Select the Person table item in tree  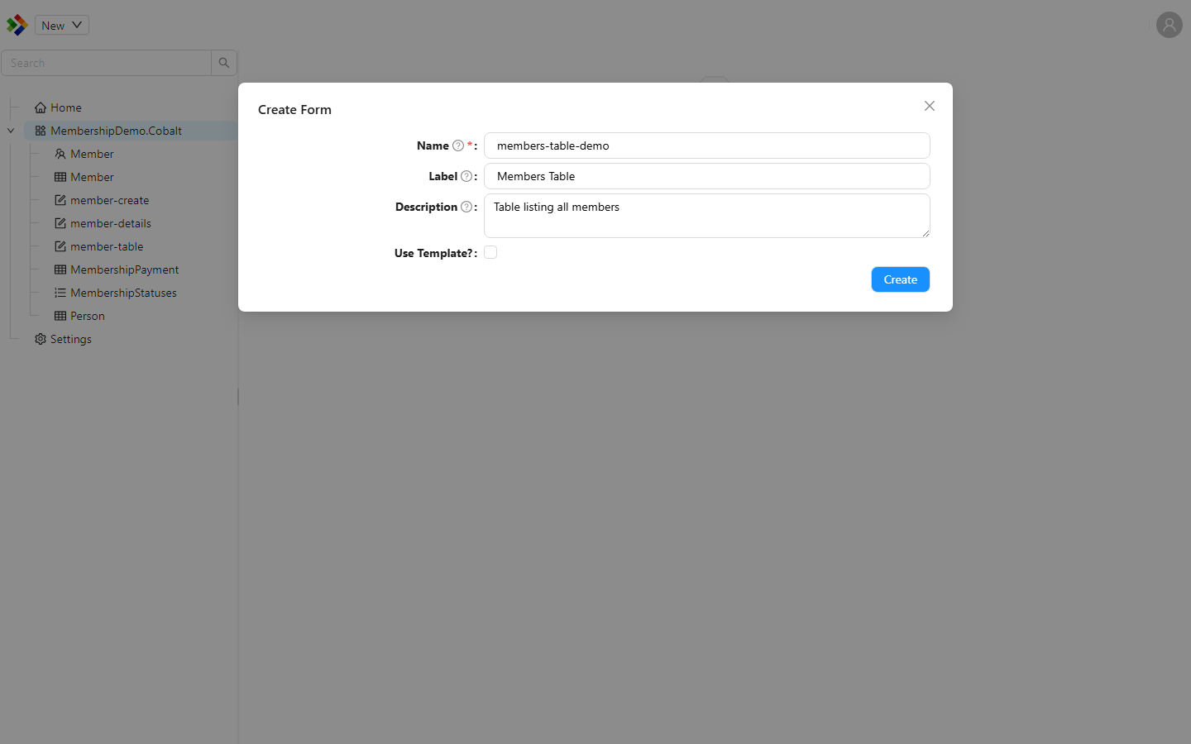click(x=79, y=316)
